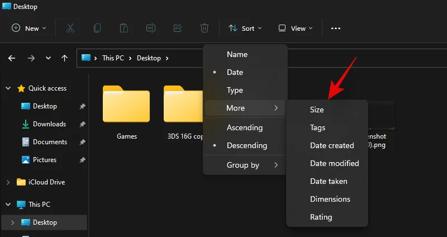Screen dimensions: 447x237
Task: Click the pin icon beside Pictures
Action: (82, 160)
